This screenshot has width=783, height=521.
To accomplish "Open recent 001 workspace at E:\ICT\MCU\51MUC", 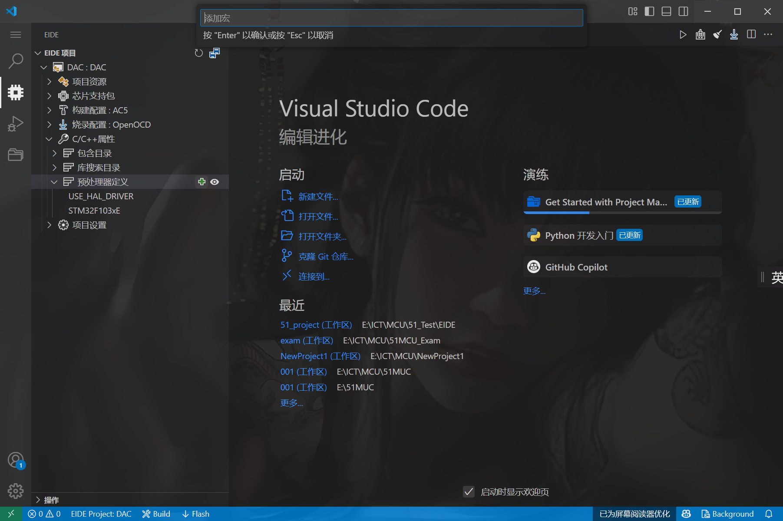I will pos(304,372).
